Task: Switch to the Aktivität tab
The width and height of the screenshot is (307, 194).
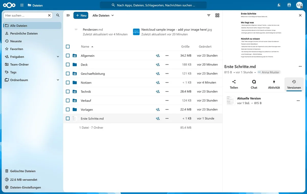Action: pos(274,84)
